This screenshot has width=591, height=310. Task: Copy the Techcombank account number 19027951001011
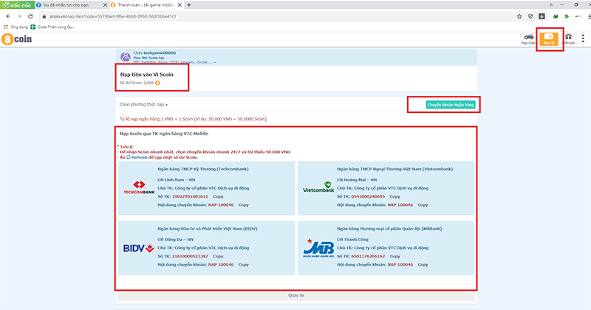coord(218,196)
